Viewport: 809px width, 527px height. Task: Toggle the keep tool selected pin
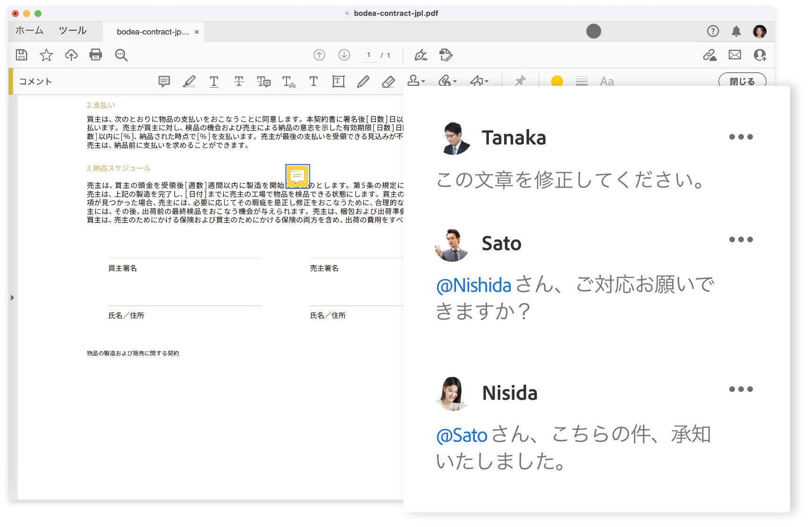pos(520,81)
